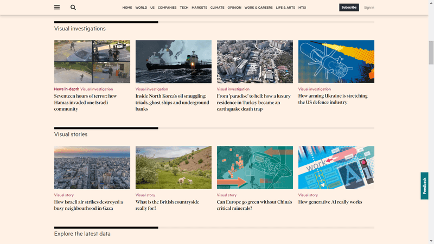The width and height of the screenshot is (434, 244).
Task: Select the Climate menu item
Action: pos(217,8)
